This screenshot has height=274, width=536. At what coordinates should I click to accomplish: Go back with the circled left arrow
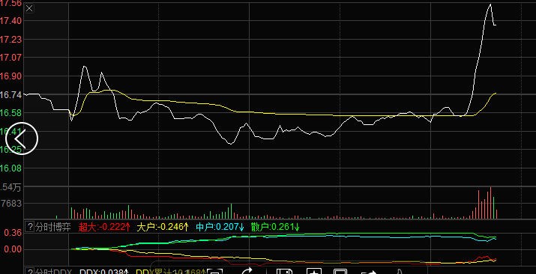[21, 138]
